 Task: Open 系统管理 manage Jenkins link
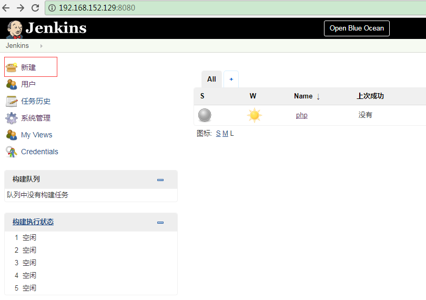[x=36, y=118]
